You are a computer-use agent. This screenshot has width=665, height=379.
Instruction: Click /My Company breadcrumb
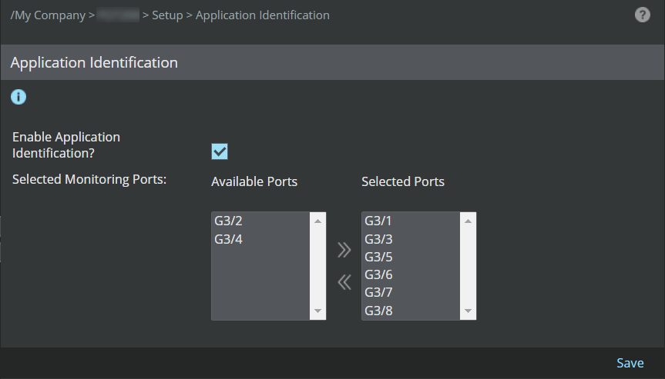click(48, 15)
